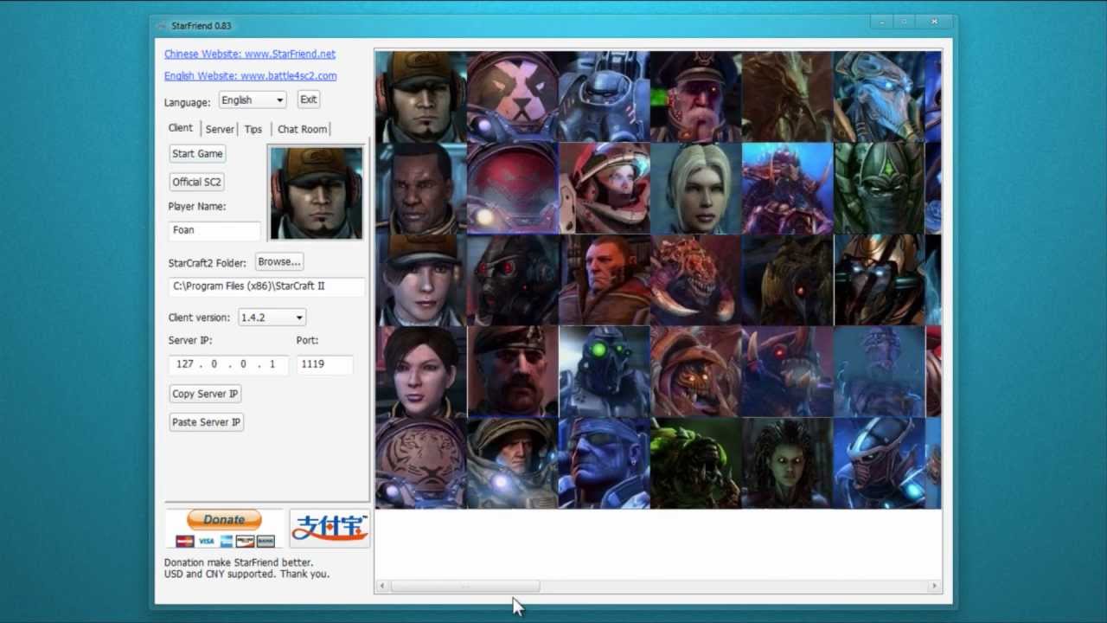Image resolution: width=1107 pixels, height=623 pixels.
Task: Click the current player avatar preview
Action: tap(317, 193)
